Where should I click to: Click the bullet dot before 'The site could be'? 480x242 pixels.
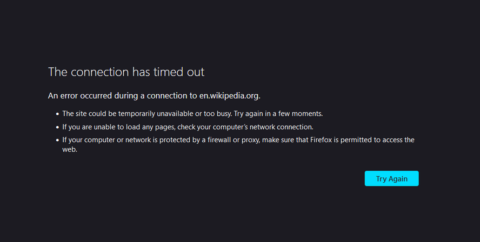click(x=57, y=114)
